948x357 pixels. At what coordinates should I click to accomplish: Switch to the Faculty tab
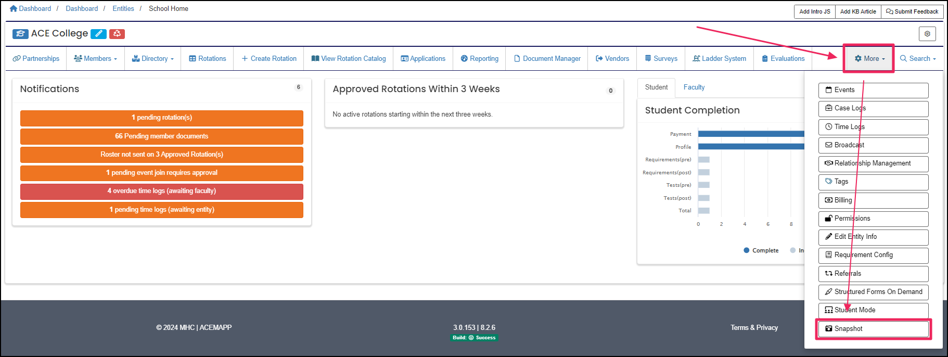(694, 87)
